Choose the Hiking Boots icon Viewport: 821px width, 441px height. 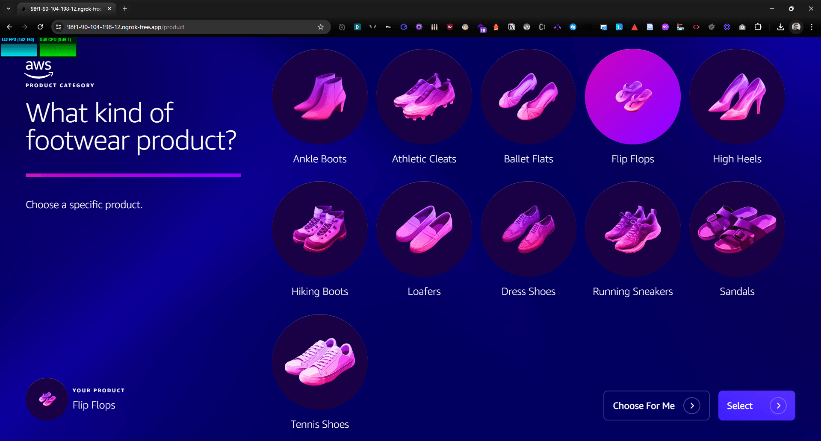coord(319,229)
